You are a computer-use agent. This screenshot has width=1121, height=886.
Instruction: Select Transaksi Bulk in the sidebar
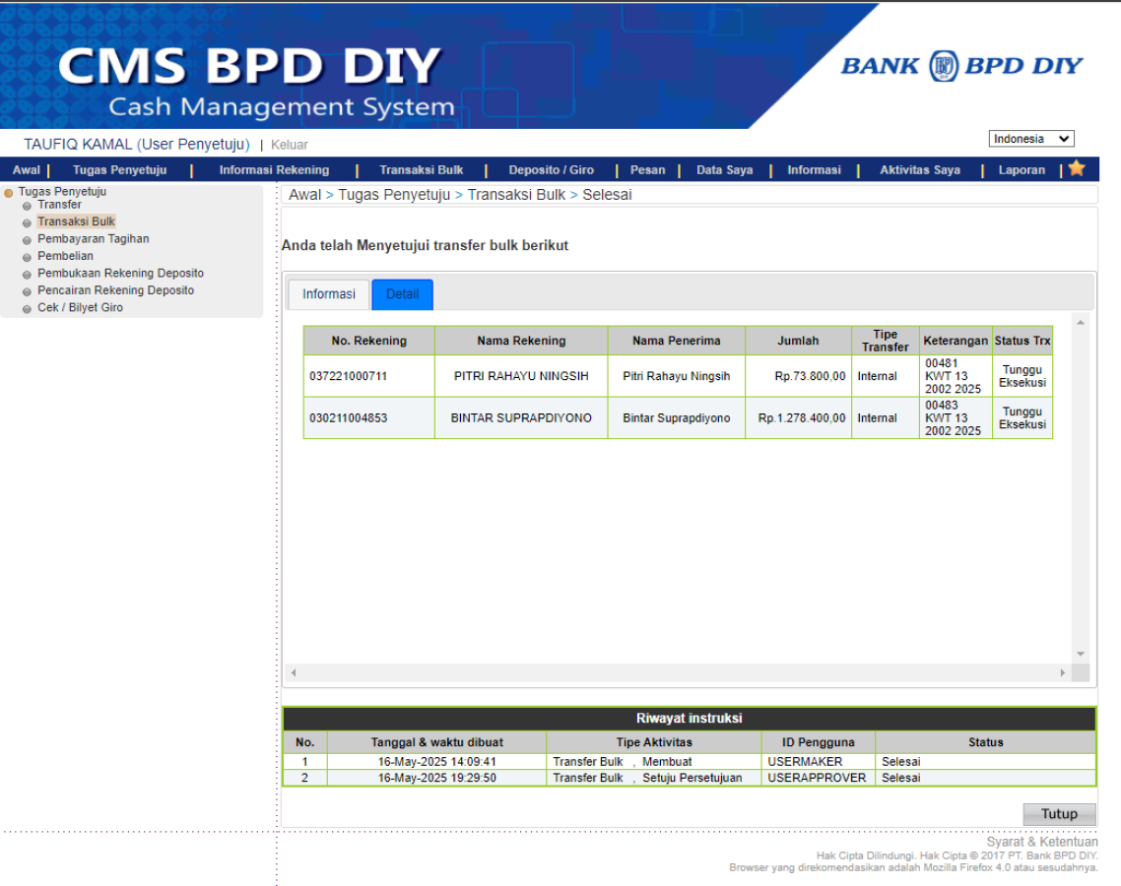click(77, 221)
